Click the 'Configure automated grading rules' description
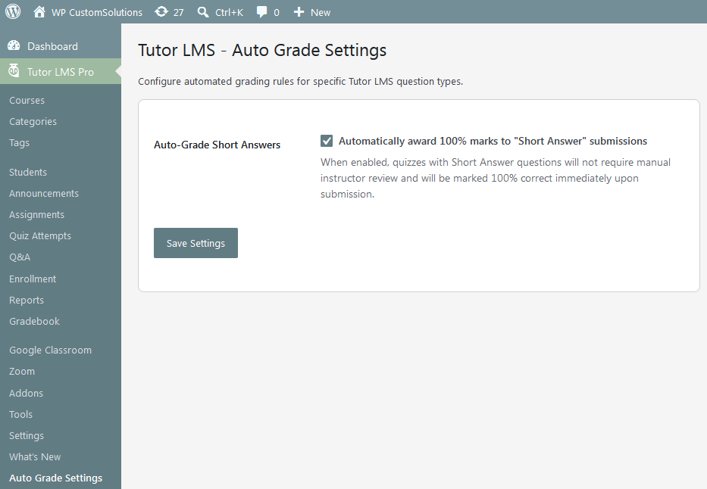 tap(300, 82)
